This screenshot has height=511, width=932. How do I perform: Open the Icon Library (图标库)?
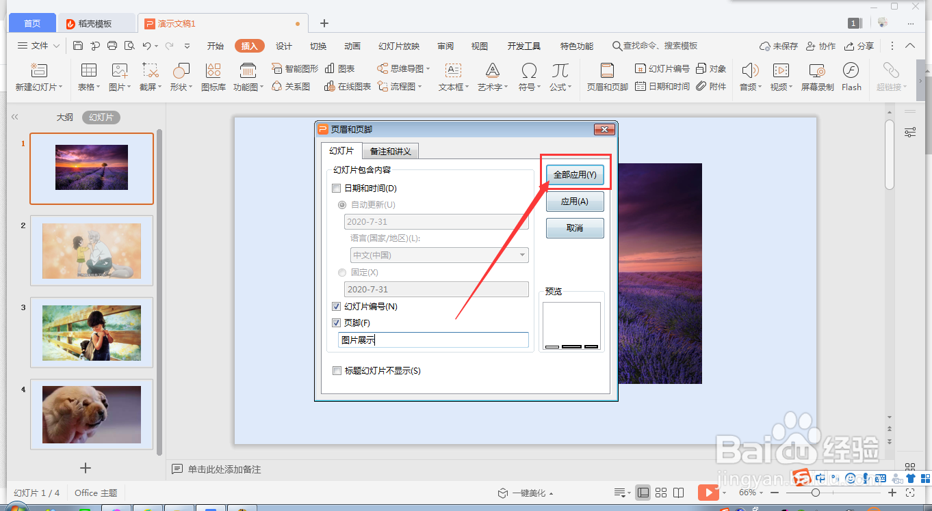pyautogui.click(x=213, y=70)
